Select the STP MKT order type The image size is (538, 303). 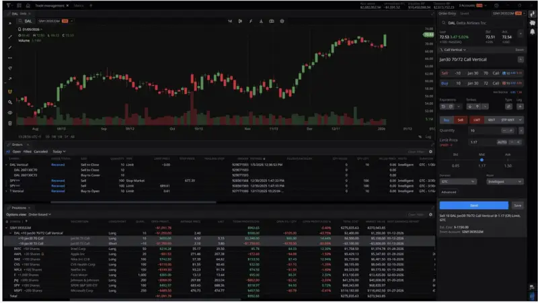(508, 120)
